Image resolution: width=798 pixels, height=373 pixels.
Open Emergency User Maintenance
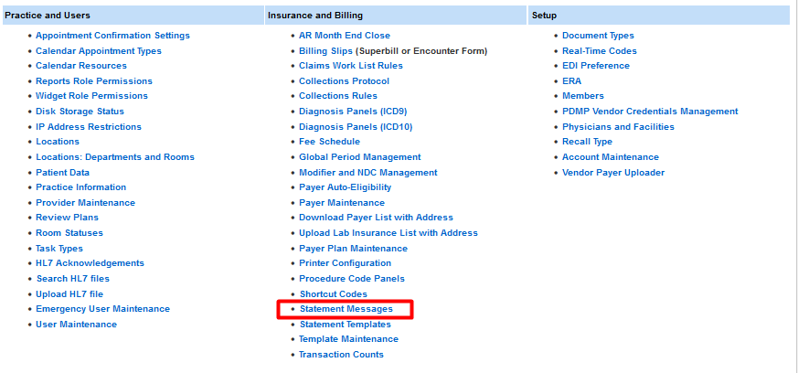click(x=102, y=309)
